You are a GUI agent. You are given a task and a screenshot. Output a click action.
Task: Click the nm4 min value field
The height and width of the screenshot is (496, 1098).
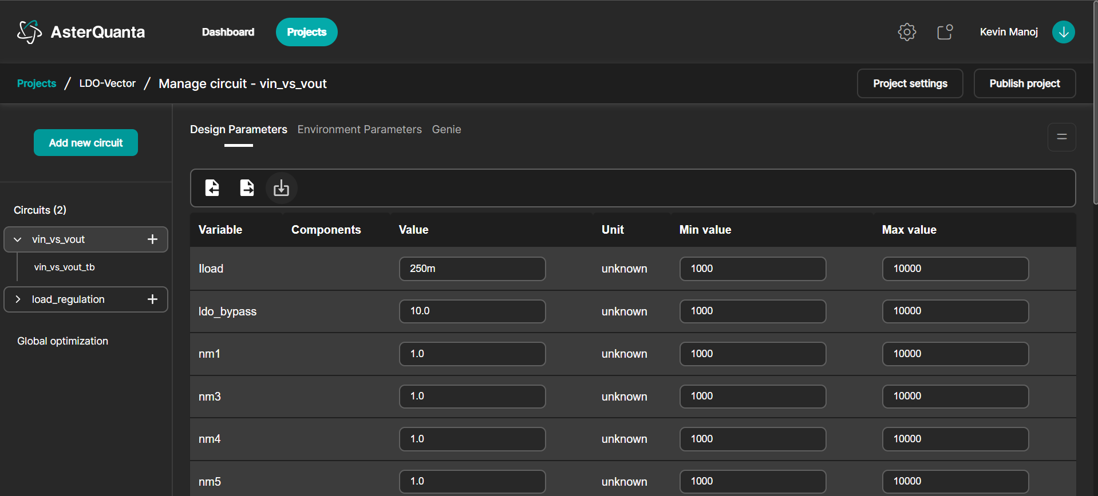coord(753,439)
